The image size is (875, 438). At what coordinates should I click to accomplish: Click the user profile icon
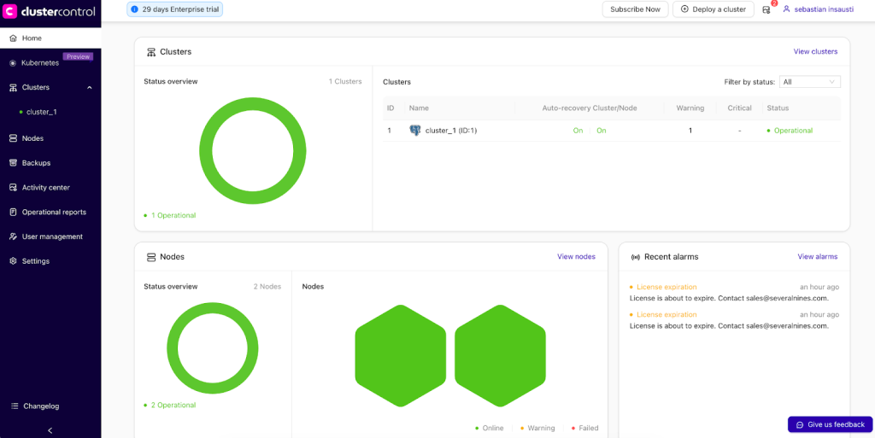coord(786,9)
